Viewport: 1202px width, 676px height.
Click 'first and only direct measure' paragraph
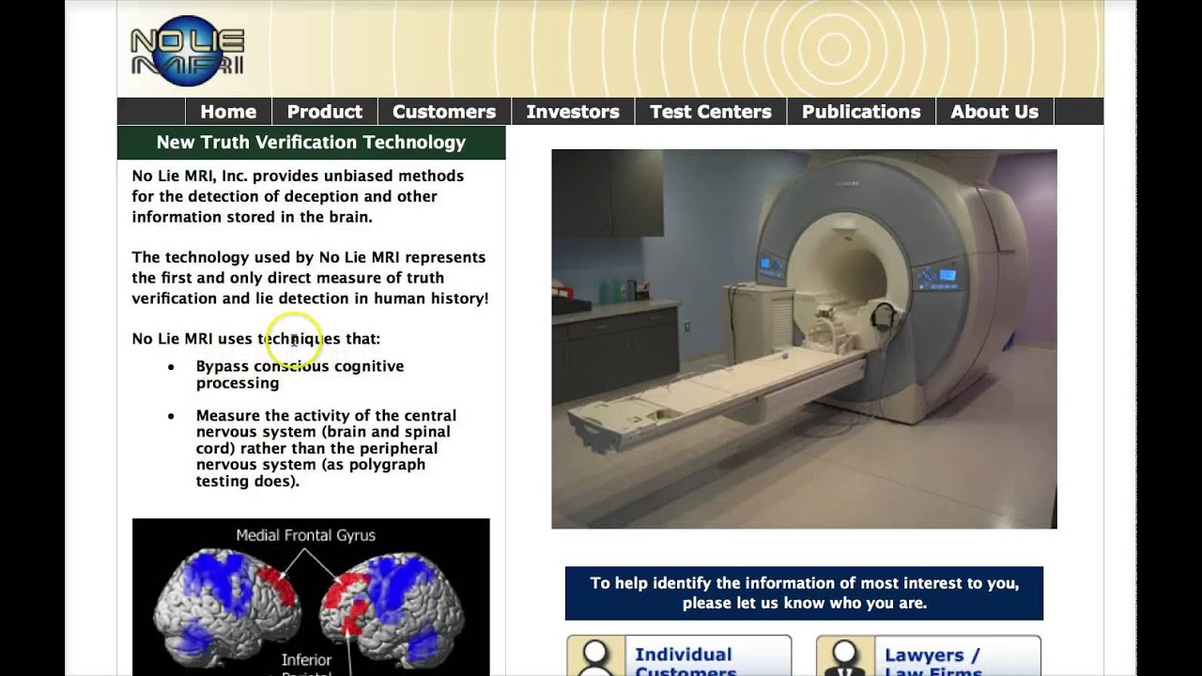pos(310,278)
